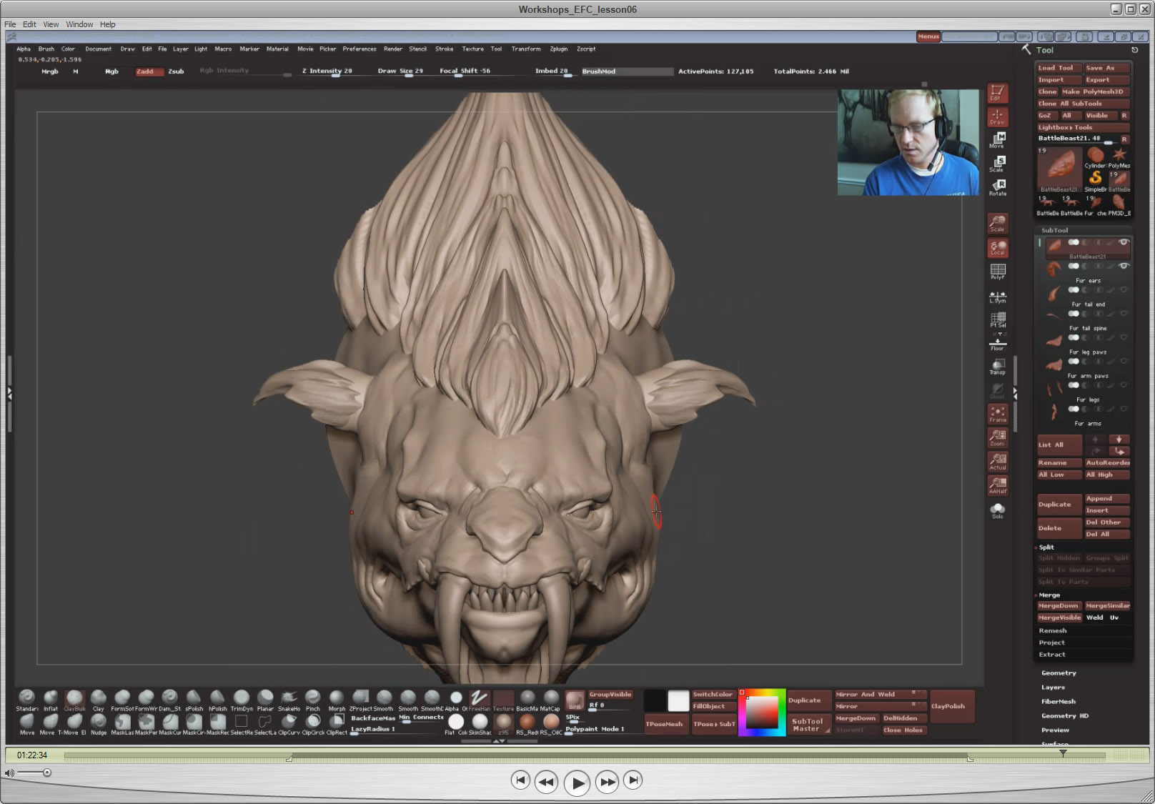Open the File menu in player window
This screenshot has height=804, width=1155.
point(10,24)
